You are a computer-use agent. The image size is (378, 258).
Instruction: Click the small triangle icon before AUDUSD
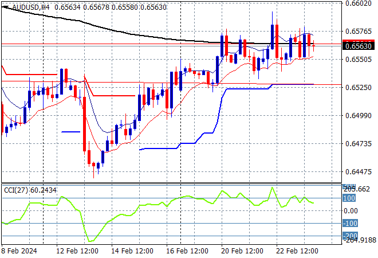pyautogui.click(x=5, y=7)
